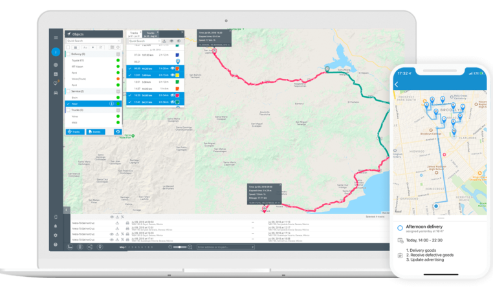Click the location pin icon in bottom bar
This screenshot has height=295, width=493.
point(100,247)
